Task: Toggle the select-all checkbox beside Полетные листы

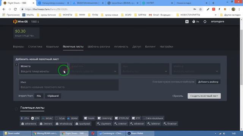Action: (16, 109)
